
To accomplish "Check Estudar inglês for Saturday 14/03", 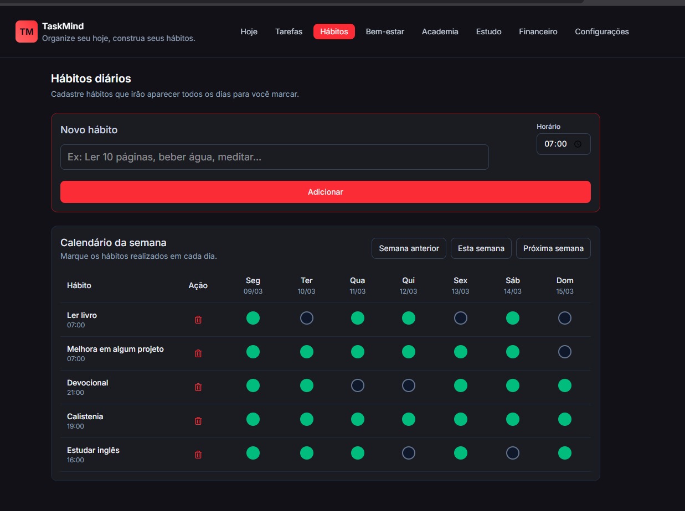I will 513,453.
